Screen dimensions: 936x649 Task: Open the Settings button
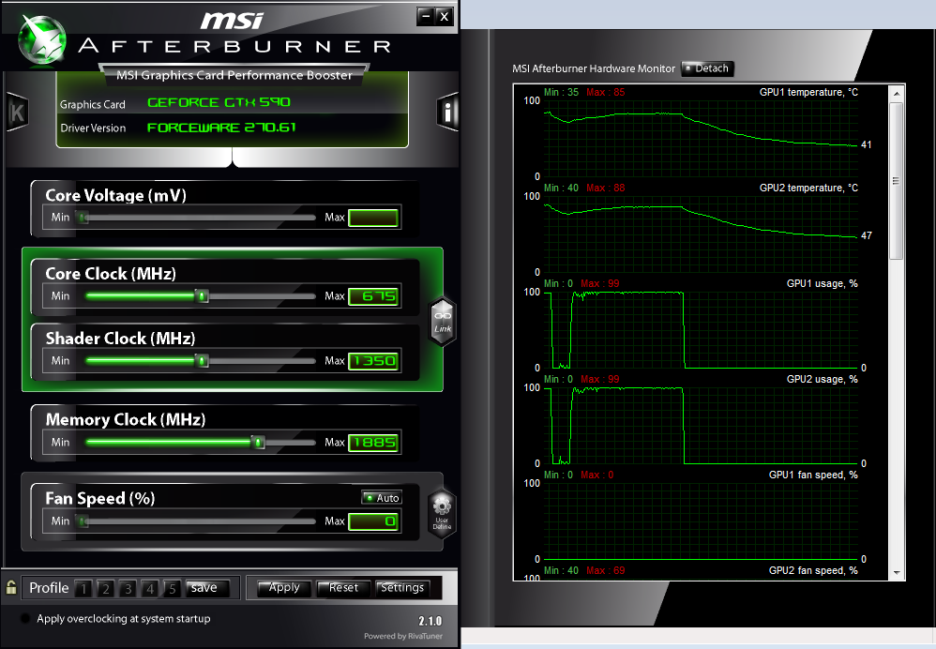[402, 588]
